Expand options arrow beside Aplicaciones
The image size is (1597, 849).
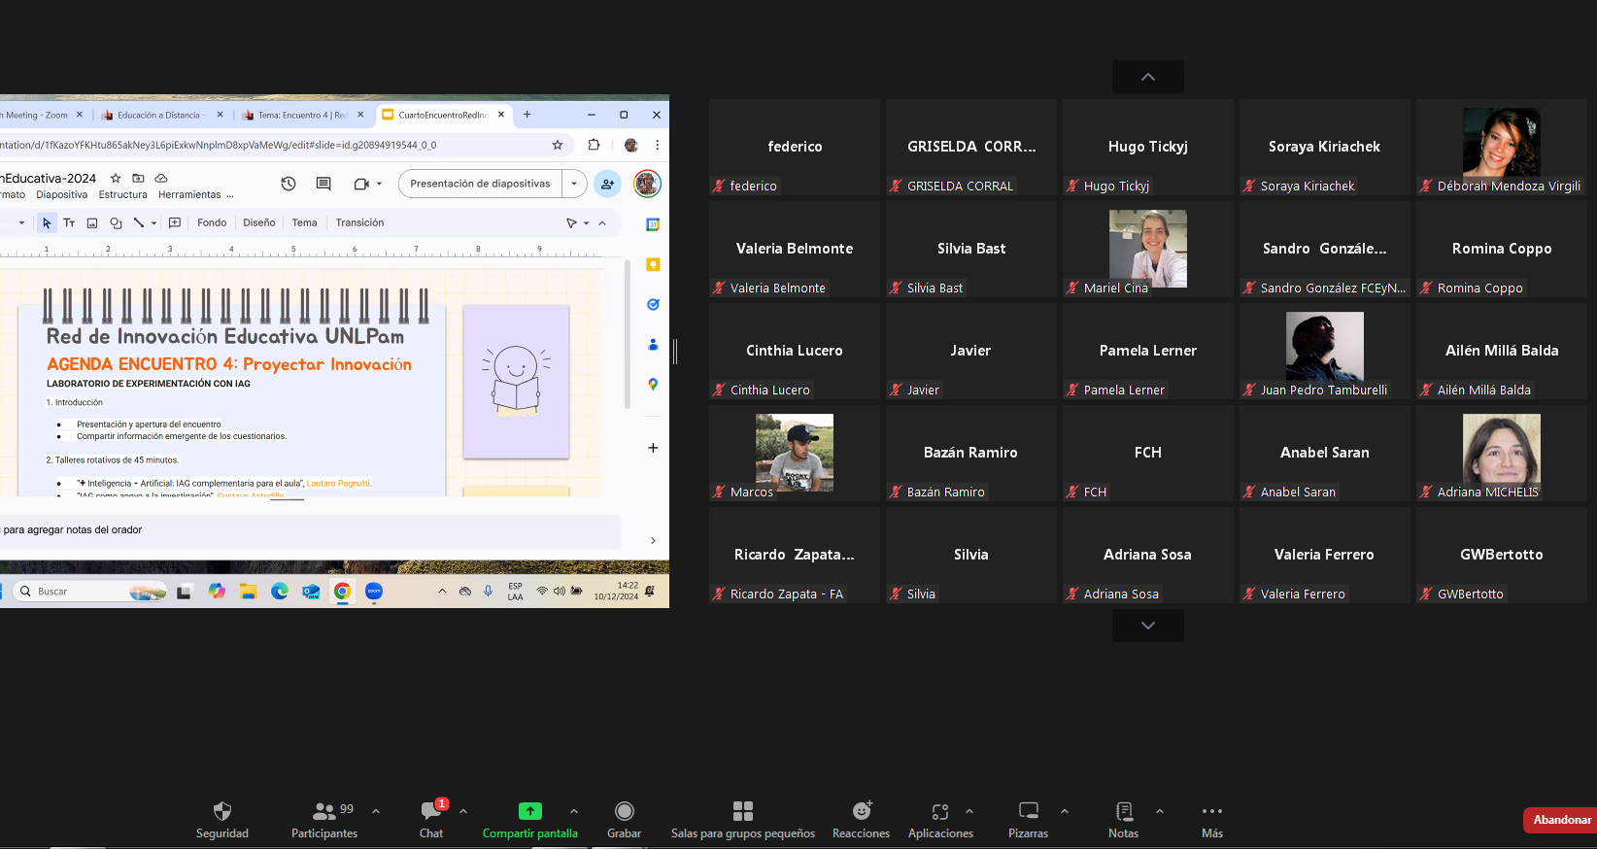click(969, 811)
